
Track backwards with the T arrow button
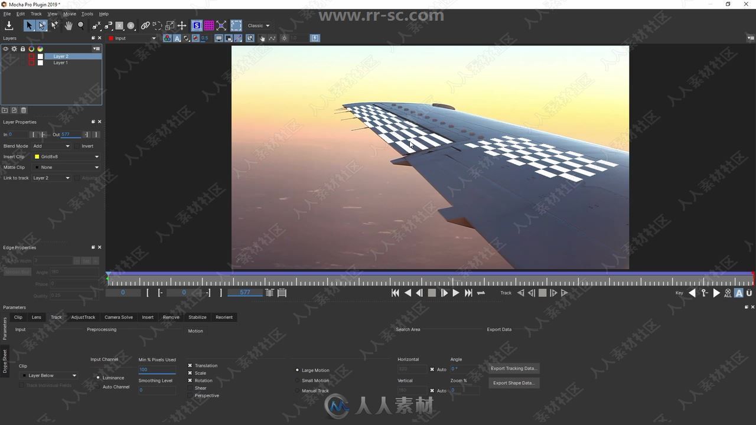pyautogui.click(x=520, y=293)
